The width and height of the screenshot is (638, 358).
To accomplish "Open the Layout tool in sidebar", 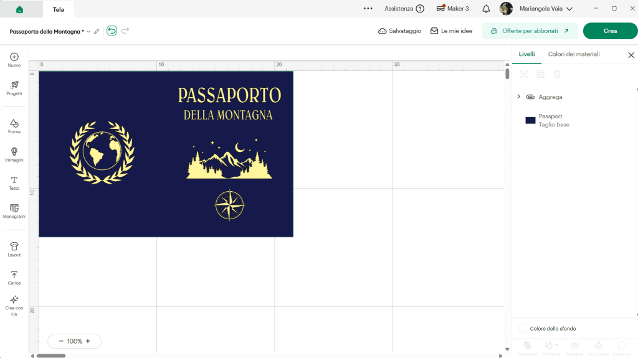I will [14, 250].
